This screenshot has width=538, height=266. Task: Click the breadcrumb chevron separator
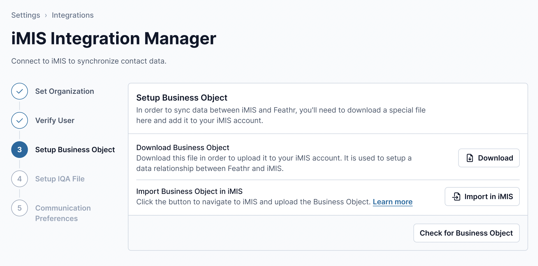(x=46, y=15)
